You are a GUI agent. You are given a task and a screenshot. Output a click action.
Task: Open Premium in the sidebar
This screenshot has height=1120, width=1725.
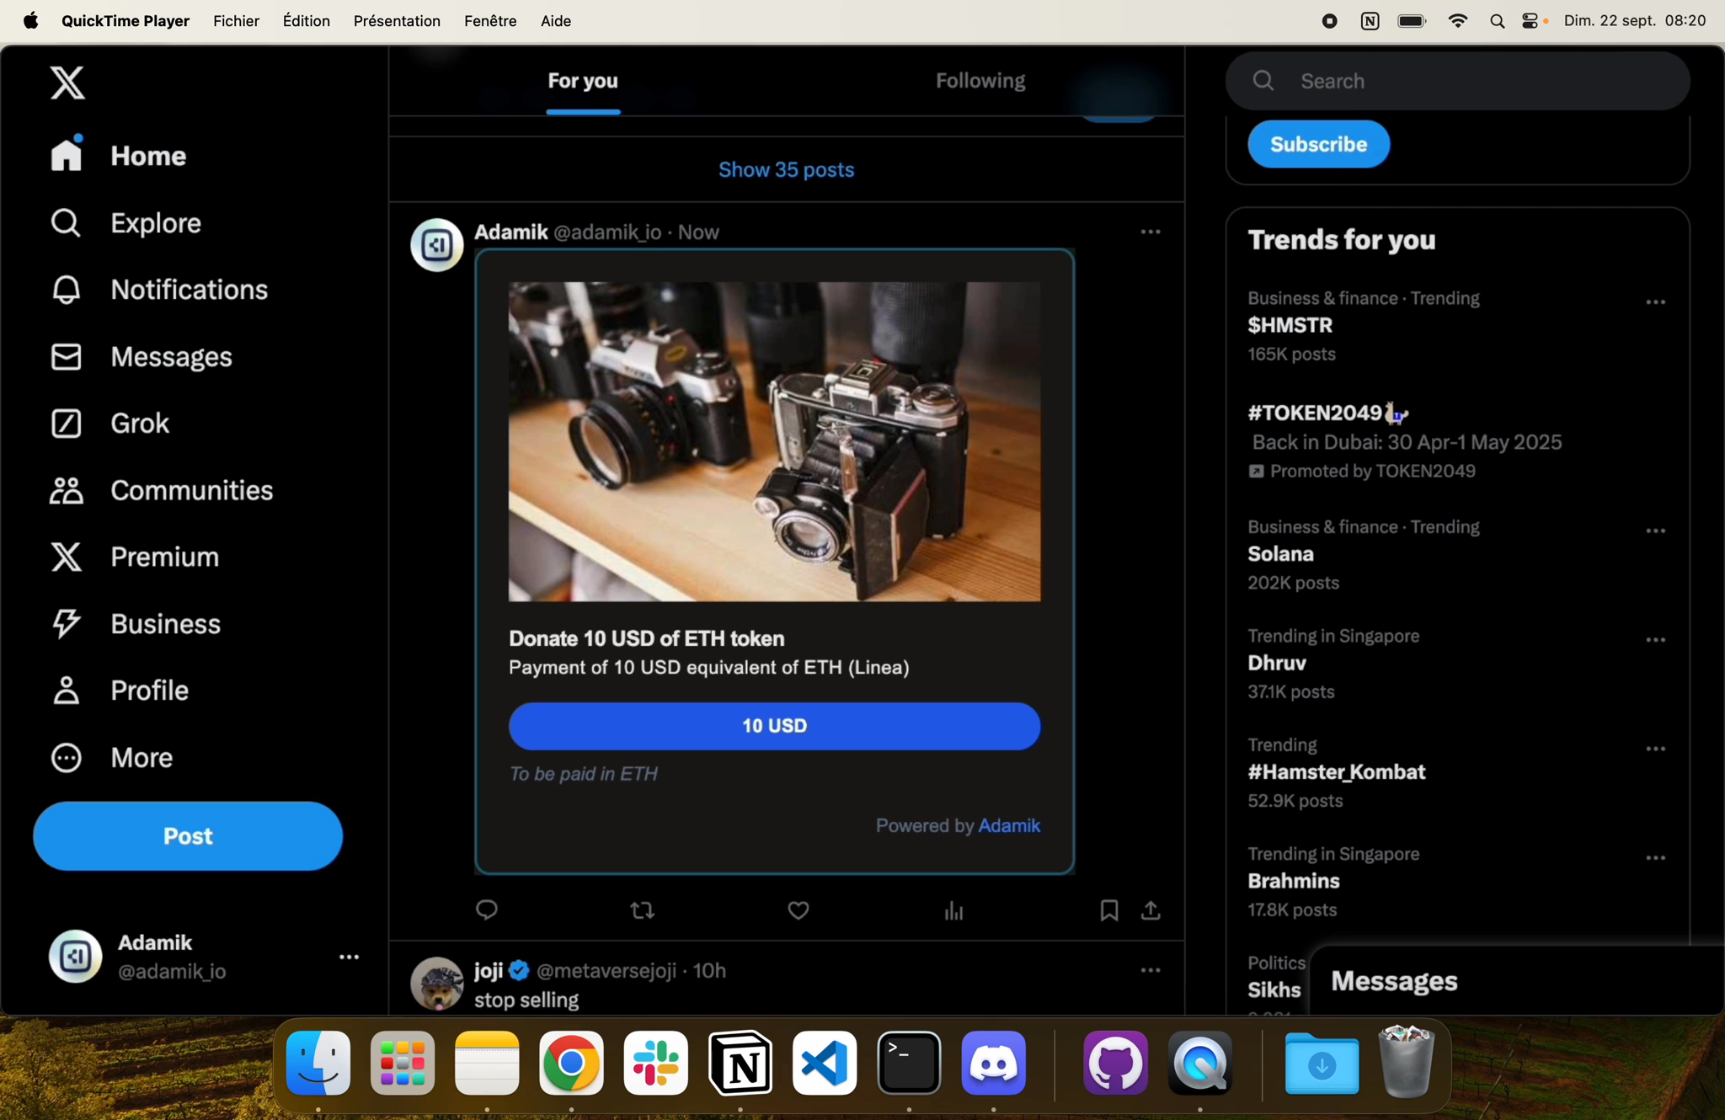135,557
